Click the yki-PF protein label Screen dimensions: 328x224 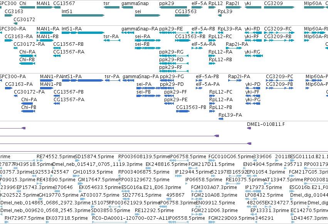coord(252,92)
